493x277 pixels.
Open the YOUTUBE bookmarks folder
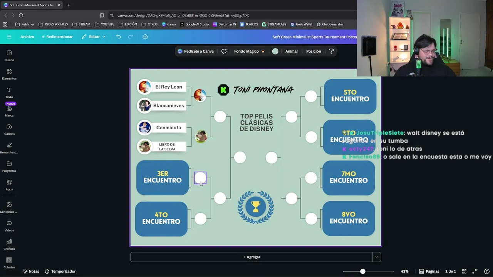(x=104, y=24)
